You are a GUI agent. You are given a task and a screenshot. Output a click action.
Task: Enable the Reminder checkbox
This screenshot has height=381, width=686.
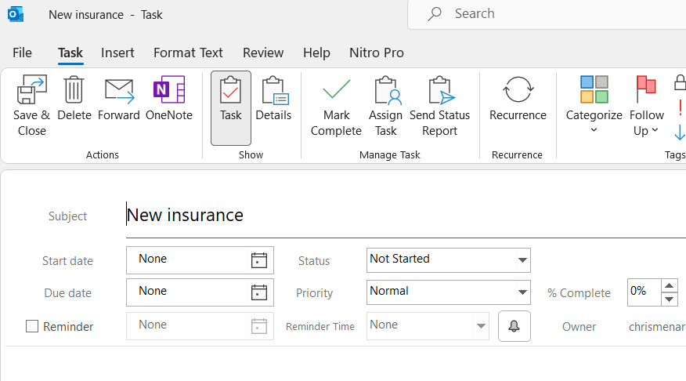32,326
